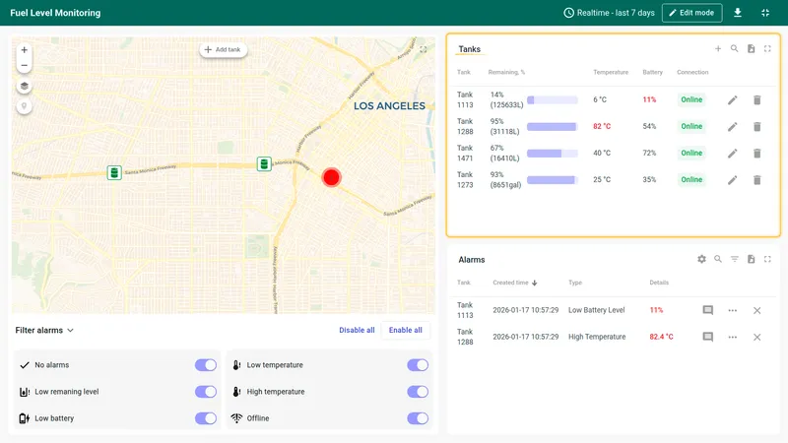788x443 pixels.
Task: Edit Tank 1113
Action: (732, 100)
